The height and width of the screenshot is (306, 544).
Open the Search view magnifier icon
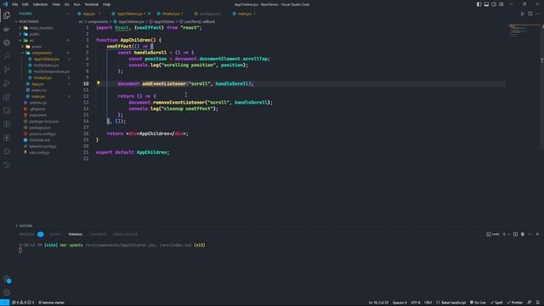[7, 56]
